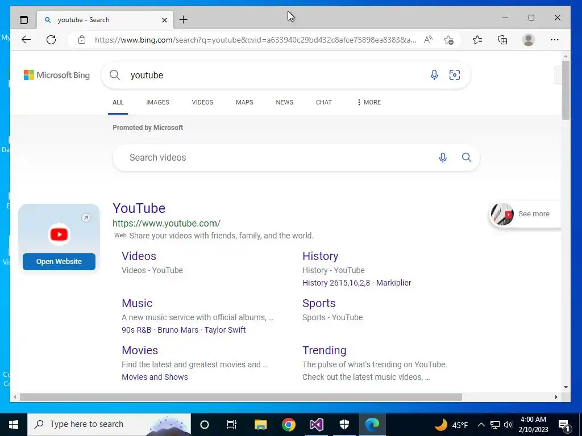Open Task View on the taskbar

[x=232, y=424]
